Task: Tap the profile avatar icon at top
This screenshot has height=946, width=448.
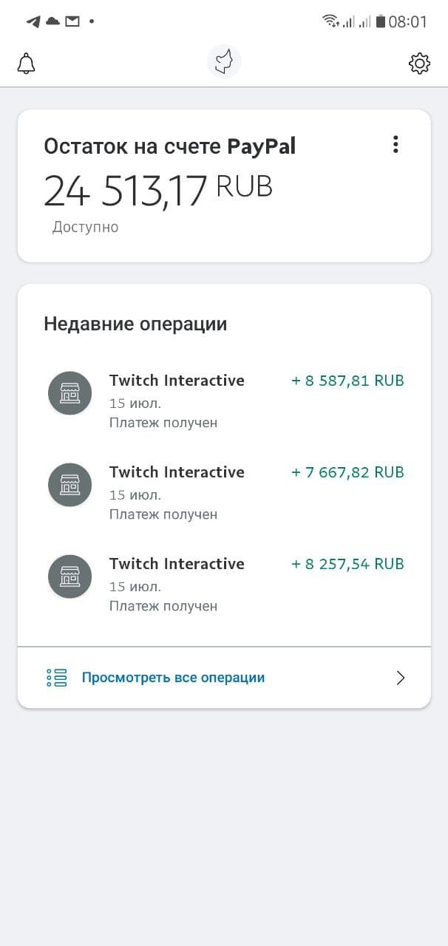Action: click(224, 62)
